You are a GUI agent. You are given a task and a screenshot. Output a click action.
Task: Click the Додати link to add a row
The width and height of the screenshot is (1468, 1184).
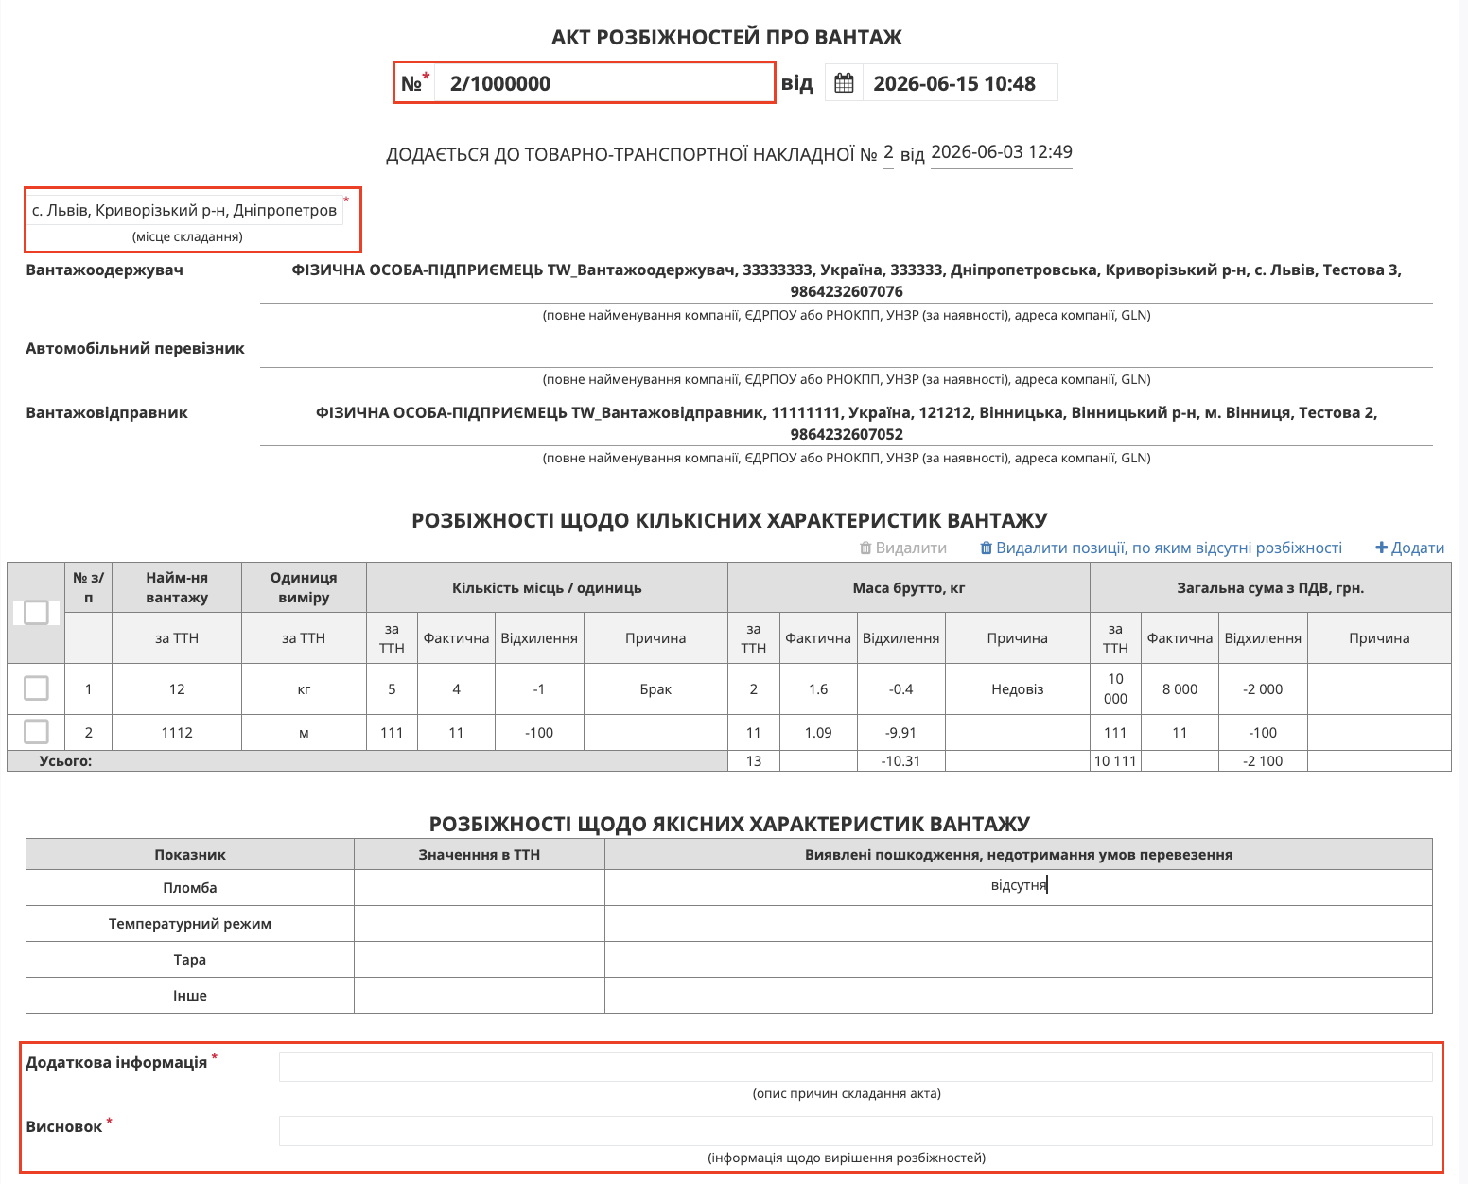[1410, 548]
